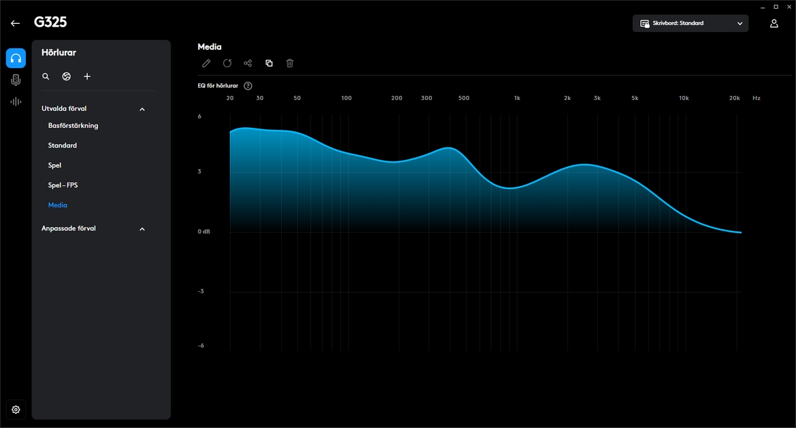The image size is (796, 428).
Task: Open EQ för hörlurar help tooltip
Action: pos(248,86)
